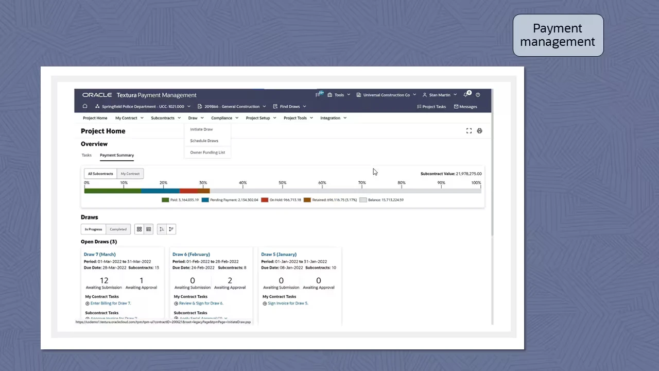This screenshot has width=659, height=371.
Task: Sort draws in descending order
Action: point(171,229)
